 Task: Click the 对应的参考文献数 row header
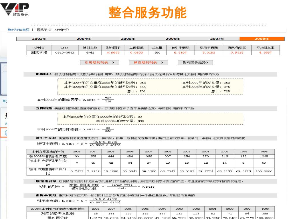tap(58, 213)
